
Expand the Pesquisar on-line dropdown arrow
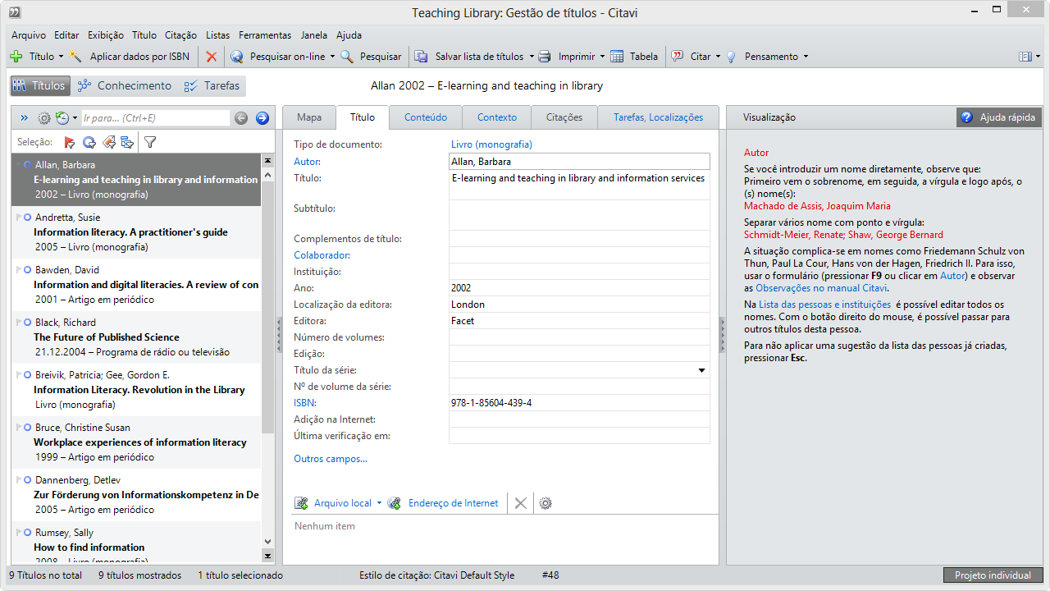point(332,57)
